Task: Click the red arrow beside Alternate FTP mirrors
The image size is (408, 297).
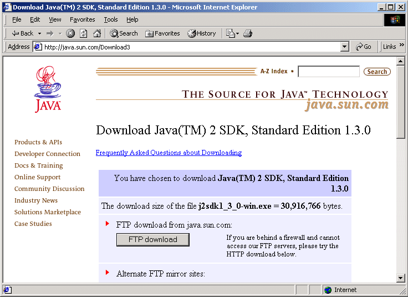Action: [107, 272]
